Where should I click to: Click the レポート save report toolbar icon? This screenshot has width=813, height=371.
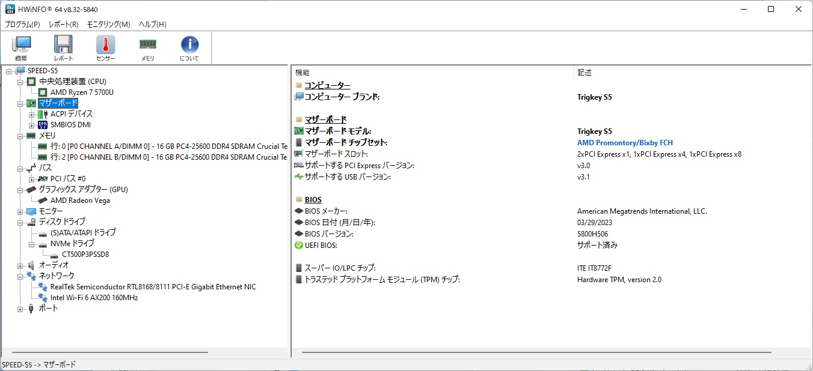63,45
